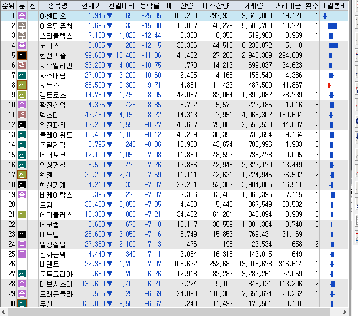This screenshot has height=316, width=358.
Task: Sort by the 매수잔량 column header
Action: coord(216,6)
